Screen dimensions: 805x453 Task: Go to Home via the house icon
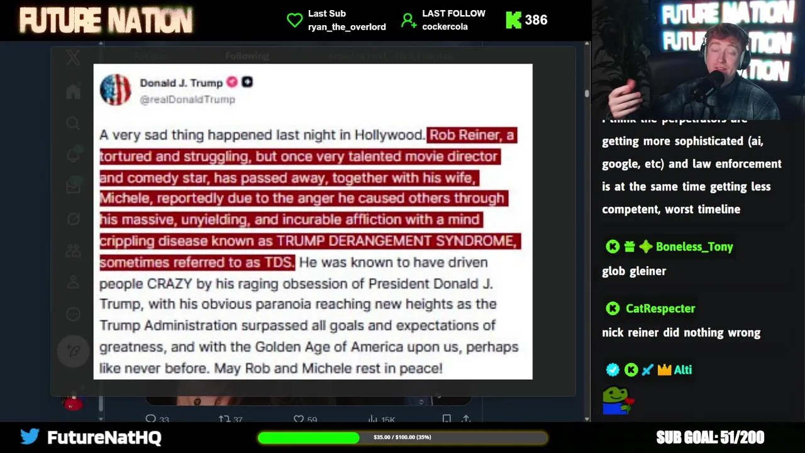click(73, 92)
